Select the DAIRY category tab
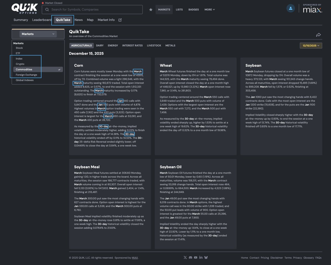Image resolution: width=331 pixels, height=265 pixels. pyautogui.click(x=100, y=46)
